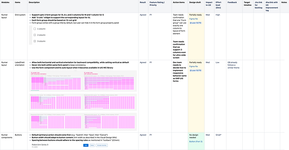This screenshot has width=289, height=150.
Task: Open Figma file link in Label/Field orientation row
Action: point(194,66)
